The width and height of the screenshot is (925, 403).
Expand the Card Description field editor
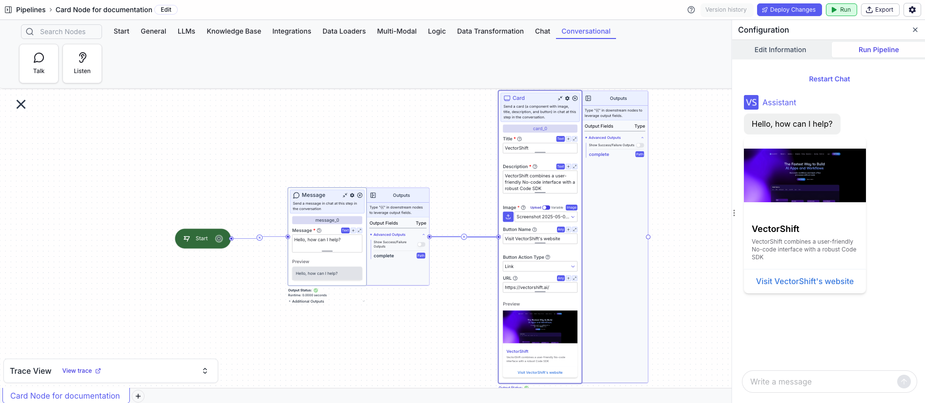tap(575, 167)
